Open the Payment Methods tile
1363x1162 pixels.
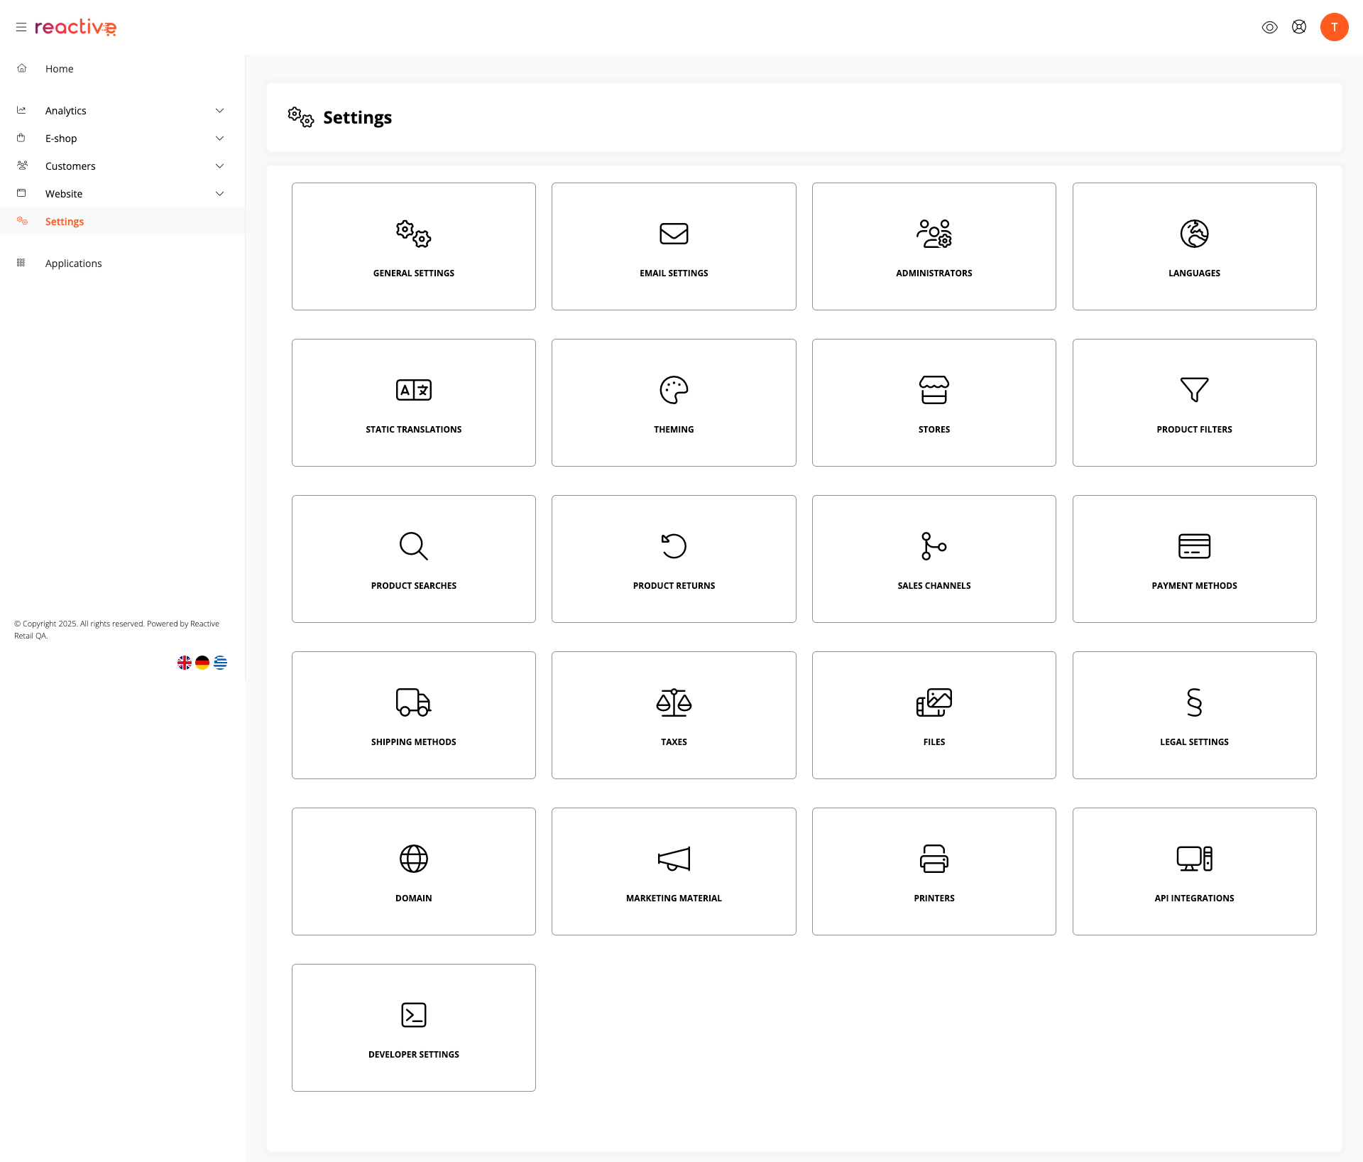(1194, 559)
